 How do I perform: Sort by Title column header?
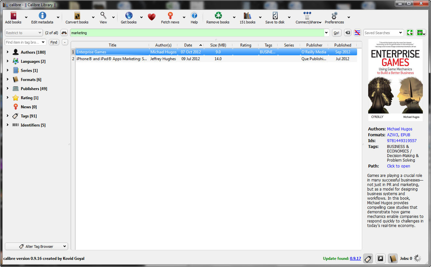(112, 45)
